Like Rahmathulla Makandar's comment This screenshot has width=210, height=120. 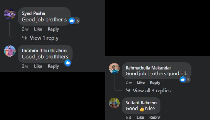141,82
